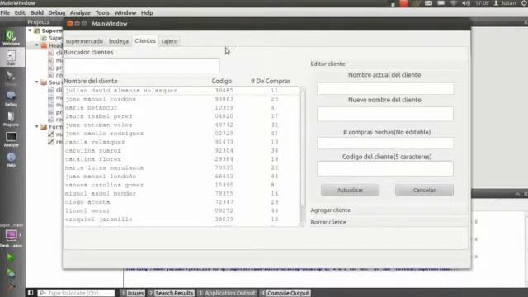Open the Tools menu
The height and width of the screenshot is (297, 528).
click(102, 13)
